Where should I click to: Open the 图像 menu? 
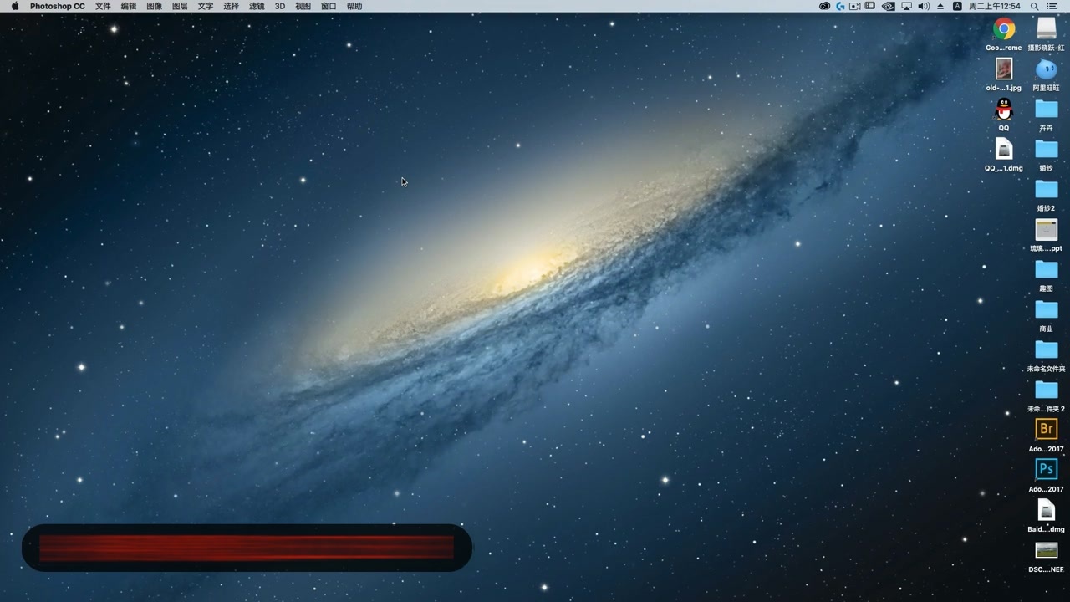[155, 6]
